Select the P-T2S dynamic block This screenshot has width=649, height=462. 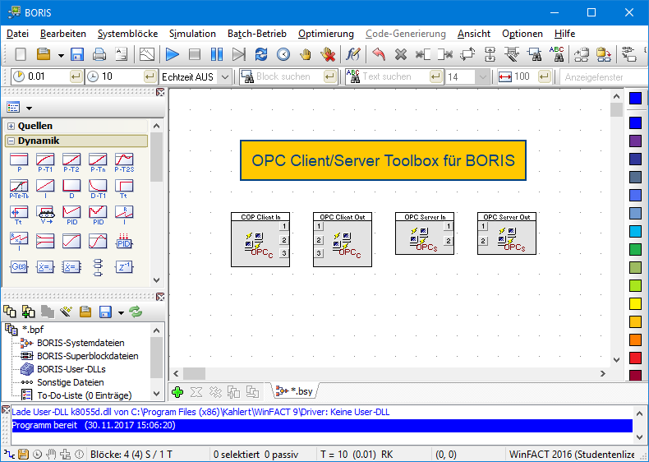click(124, 163)
